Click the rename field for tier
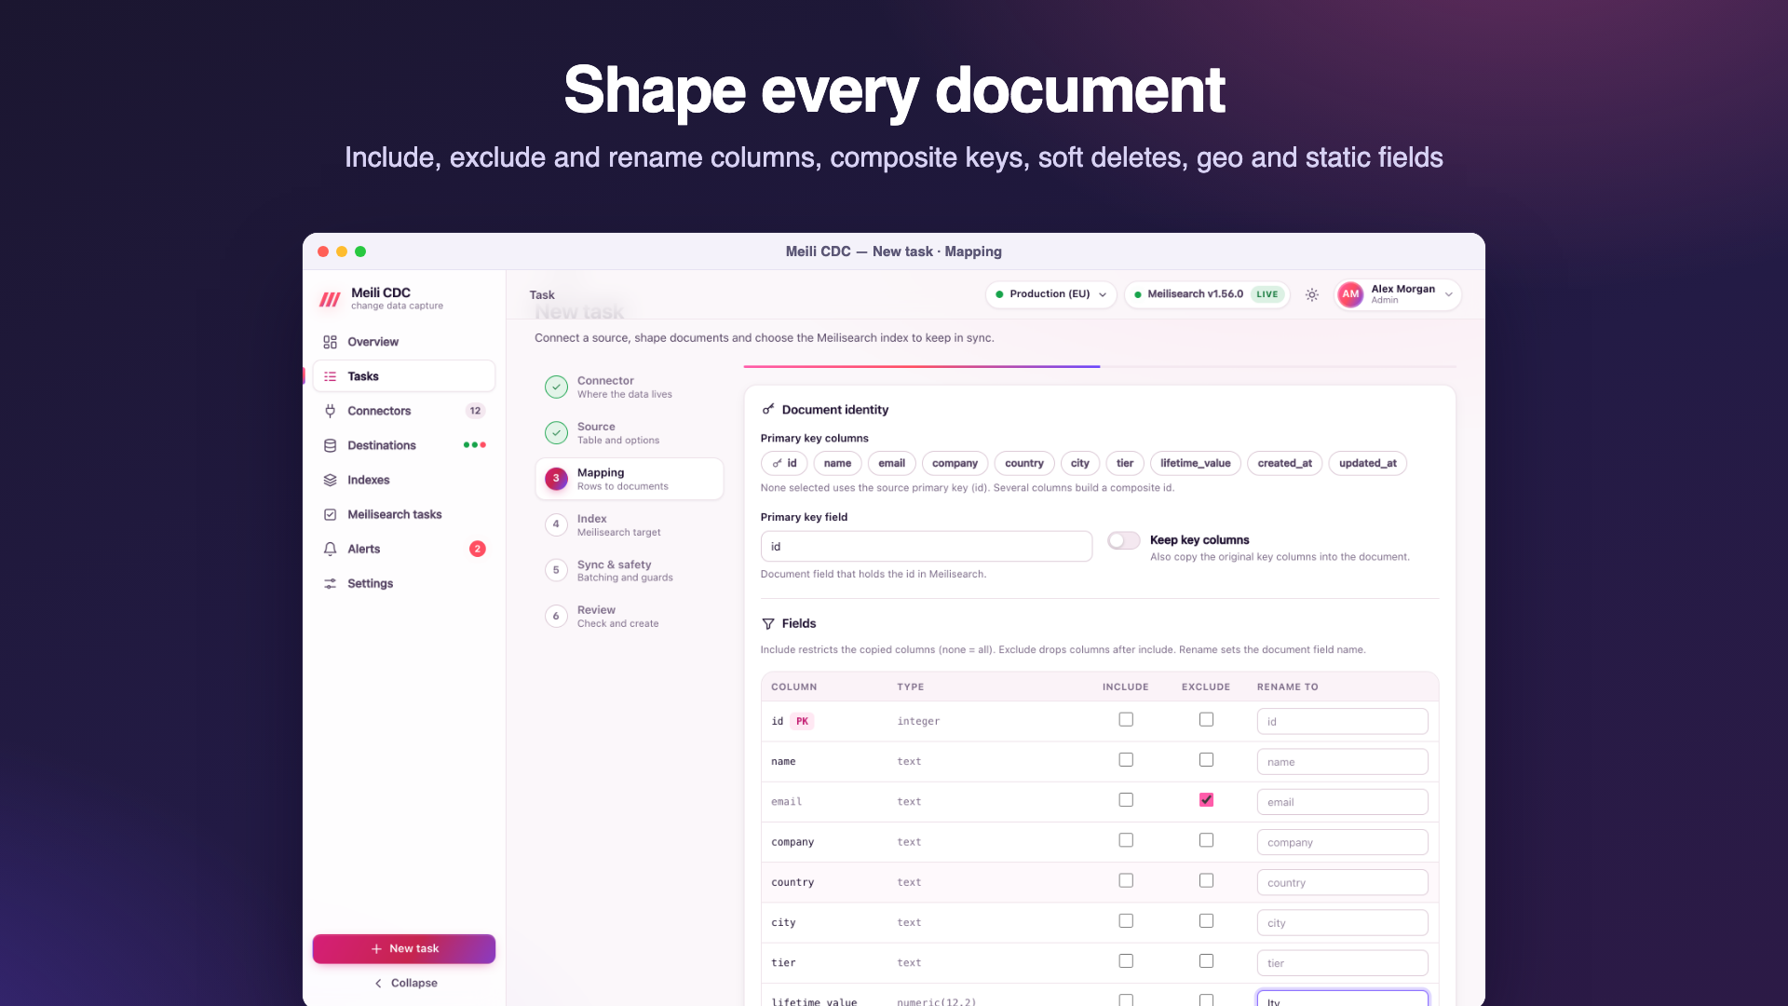 (x=1342, y=963)
